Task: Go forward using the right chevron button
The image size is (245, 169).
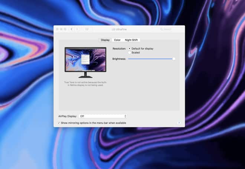Action: click(x=77, y=29)
